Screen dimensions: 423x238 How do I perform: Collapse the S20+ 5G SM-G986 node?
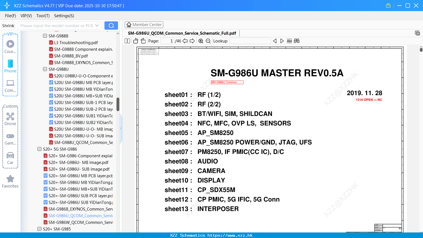click(x=39, y=149)
